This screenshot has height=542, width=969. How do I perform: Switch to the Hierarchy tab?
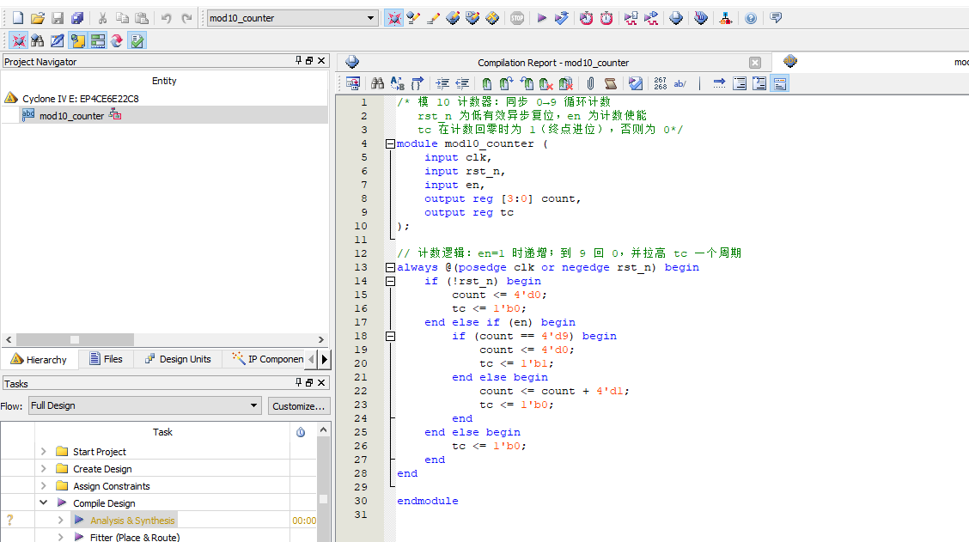click(39, 359)
